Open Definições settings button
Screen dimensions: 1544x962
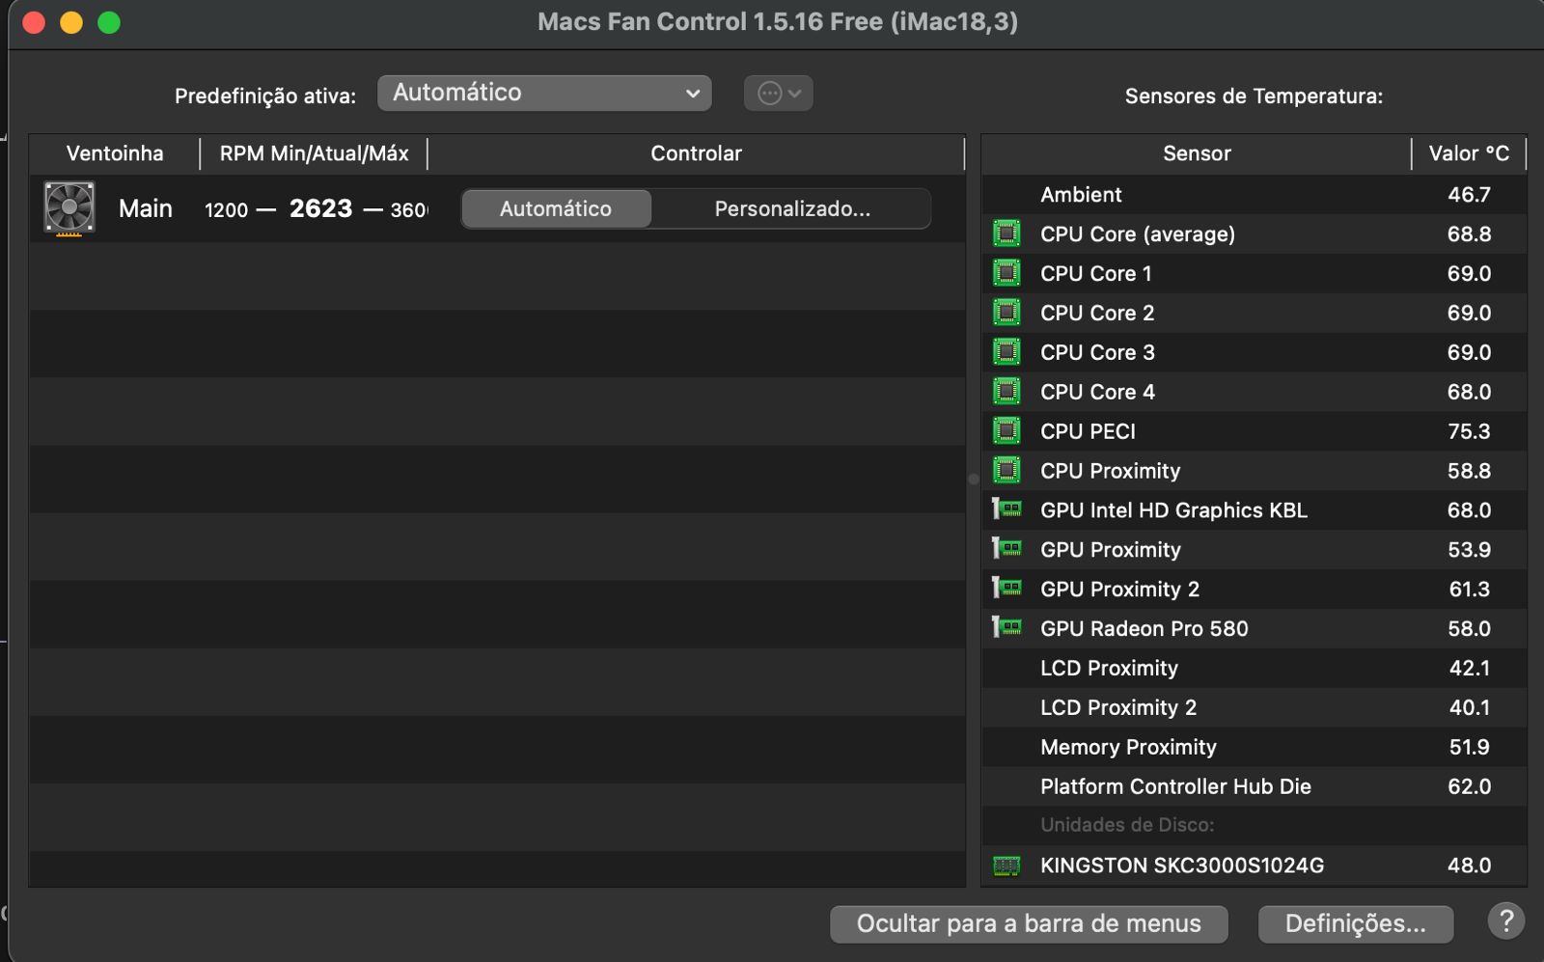1356,923
